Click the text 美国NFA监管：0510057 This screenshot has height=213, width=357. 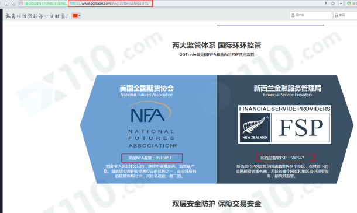[x=150, y=158]
